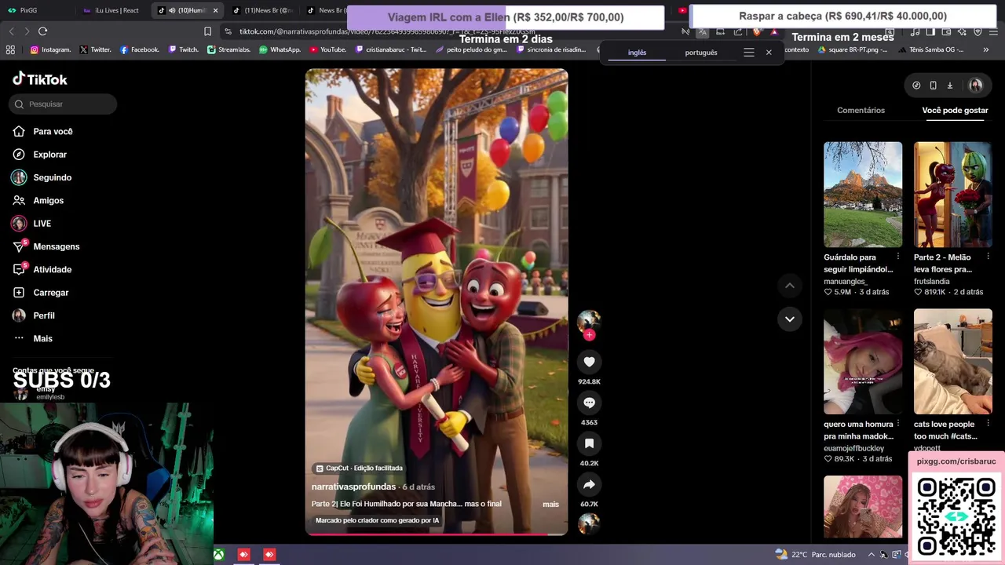Open Perfil in the sidebar
The height and width of the screenshot is (565, 1005).
coord(44,315)
